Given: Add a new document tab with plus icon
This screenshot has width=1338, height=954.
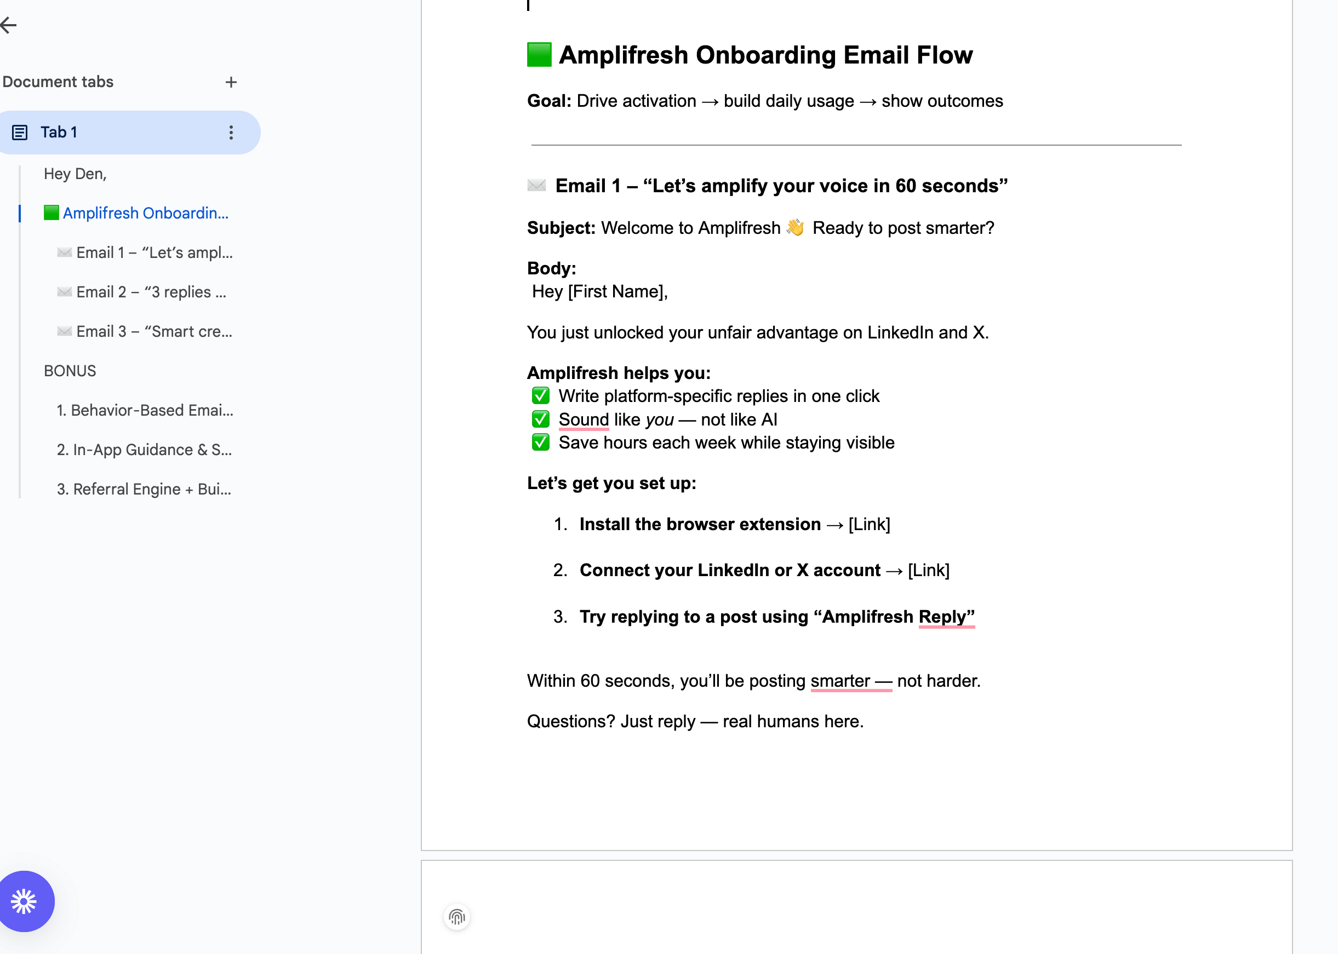Looking at the screenshot, I should [x=231, y=82].
